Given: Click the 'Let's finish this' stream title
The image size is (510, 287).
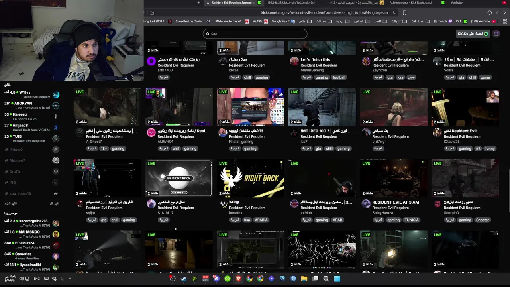Looking at the screenshot, I should [315, 60].
